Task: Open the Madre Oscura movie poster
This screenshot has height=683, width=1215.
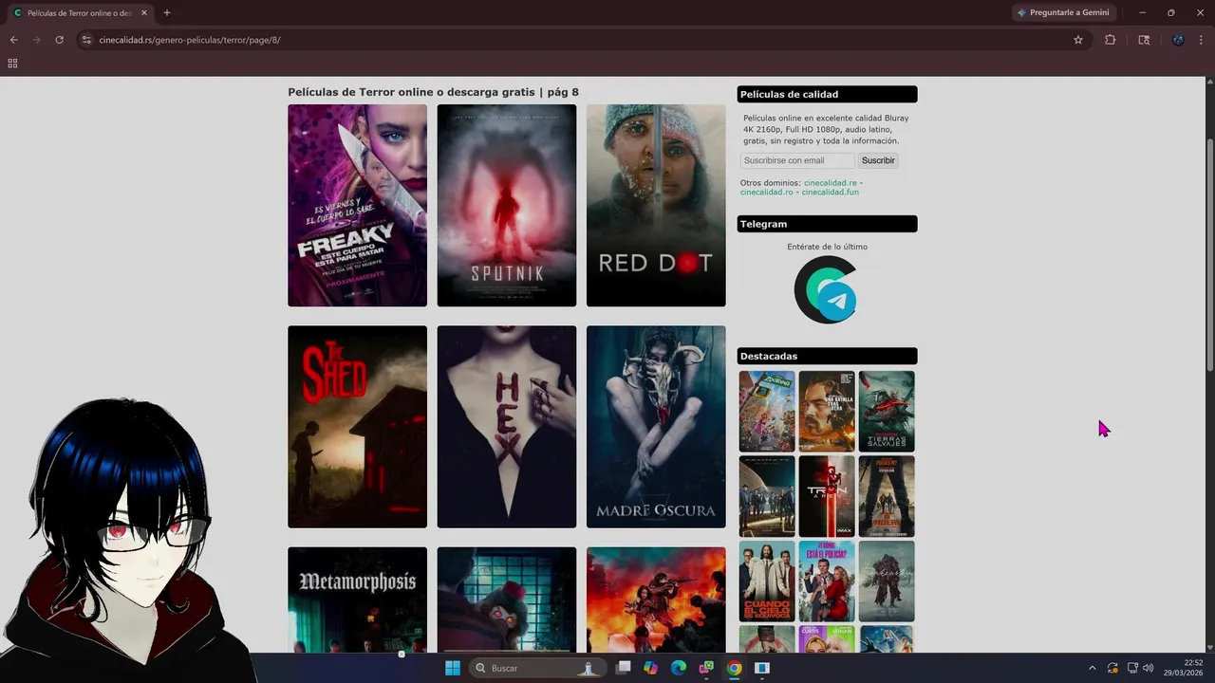Action: click(x=656, y=427)
